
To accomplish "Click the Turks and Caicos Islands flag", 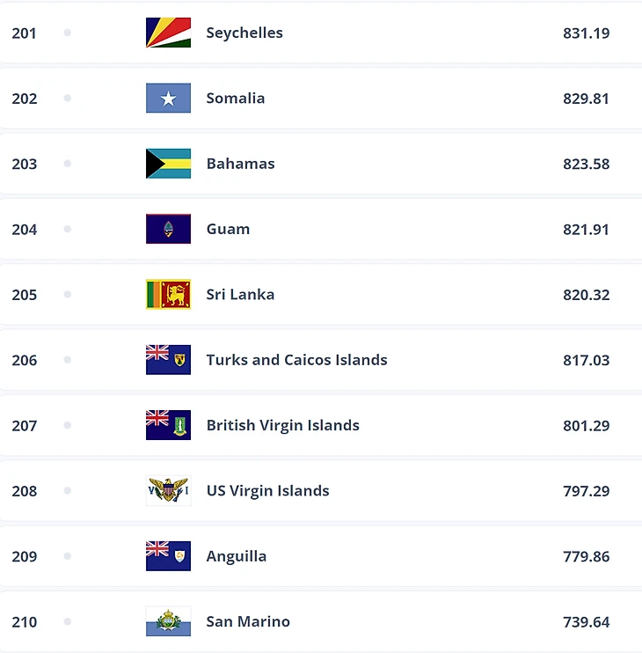I will point(168,360).
